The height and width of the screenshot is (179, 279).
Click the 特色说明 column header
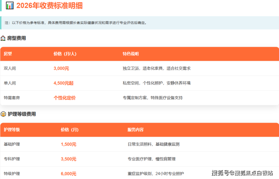click(x=131, y=54)
